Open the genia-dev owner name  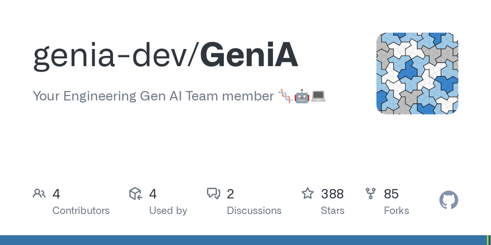[109, 56]
